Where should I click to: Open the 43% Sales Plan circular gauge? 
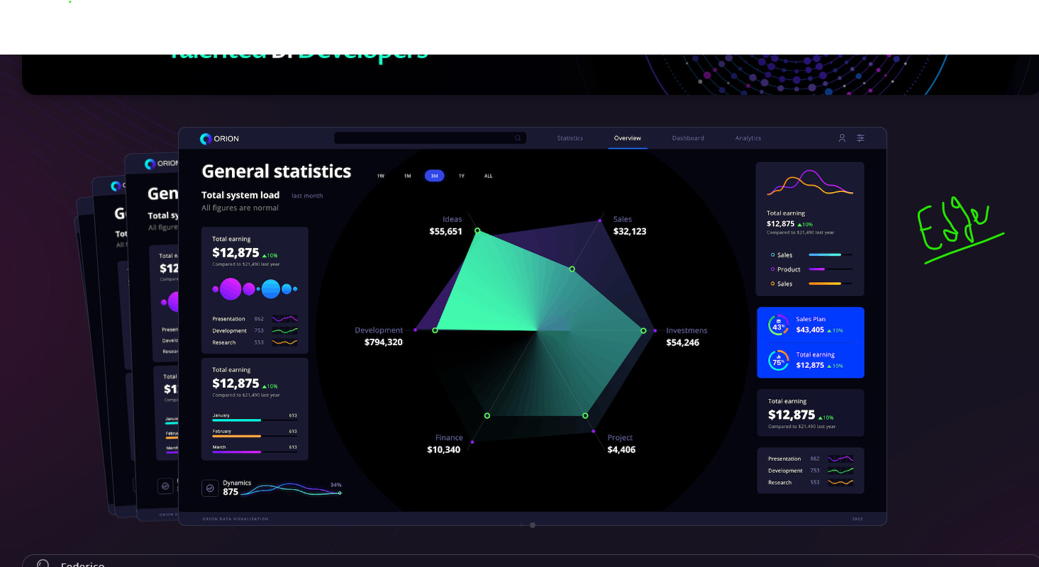point(778,325)
